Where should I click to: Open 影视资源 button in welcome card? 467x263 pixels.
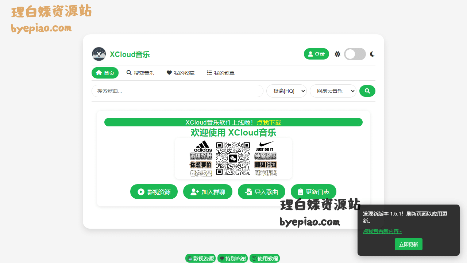point(154,192)
